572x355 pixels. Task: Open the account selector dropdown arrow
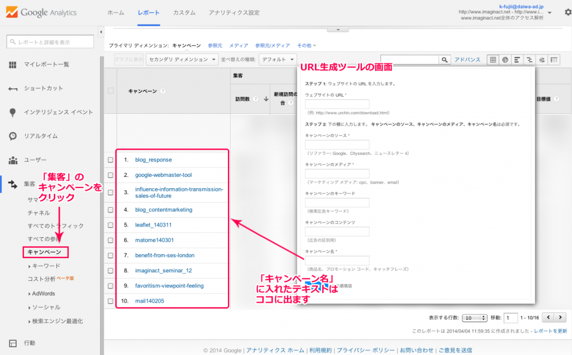click(550, 13)
